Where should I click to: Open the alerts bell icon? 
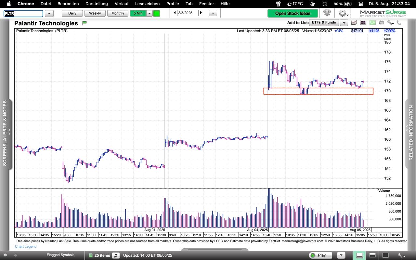point(327,13)
